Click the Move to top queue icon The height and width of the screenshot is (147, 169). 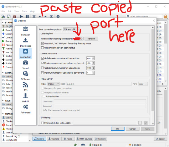34,17
